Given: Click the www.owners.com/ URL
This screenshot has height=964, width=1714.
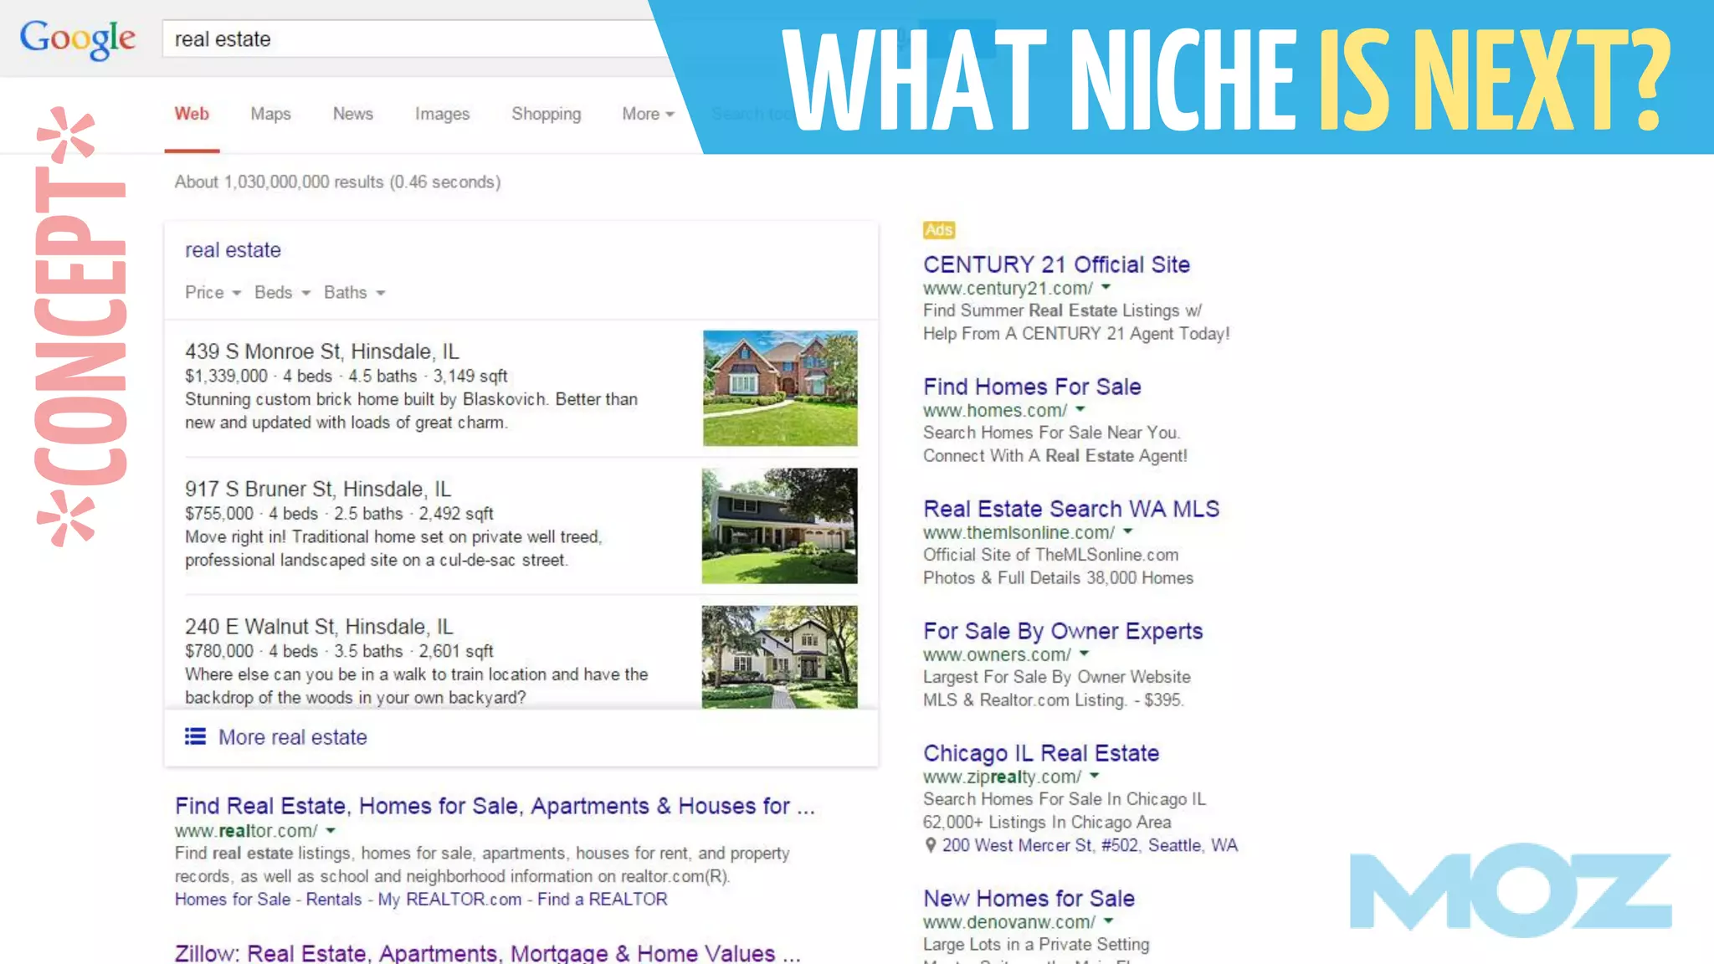Looking at the screenshot, I should click(997, 654).
